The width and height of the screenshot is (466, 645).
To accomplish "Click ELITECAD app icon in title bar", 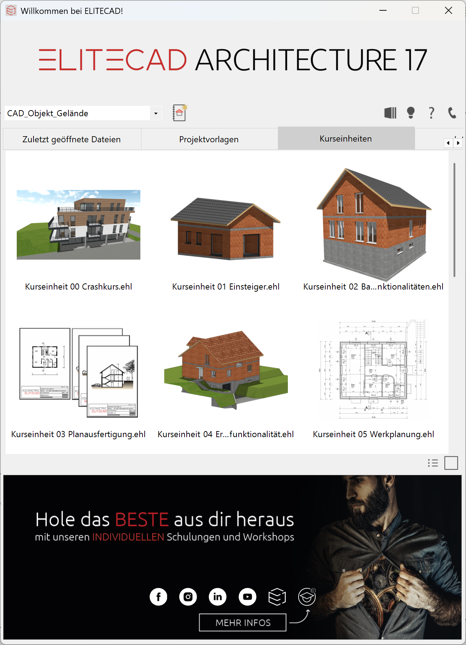I will [x=11, y=11].
